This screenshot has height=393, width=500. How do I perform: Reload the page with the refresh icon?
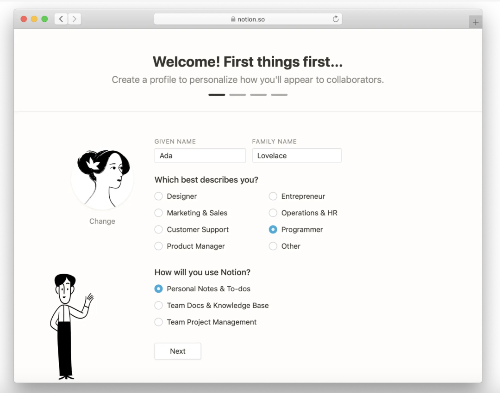pyautogui.click(x=336, y=19)
